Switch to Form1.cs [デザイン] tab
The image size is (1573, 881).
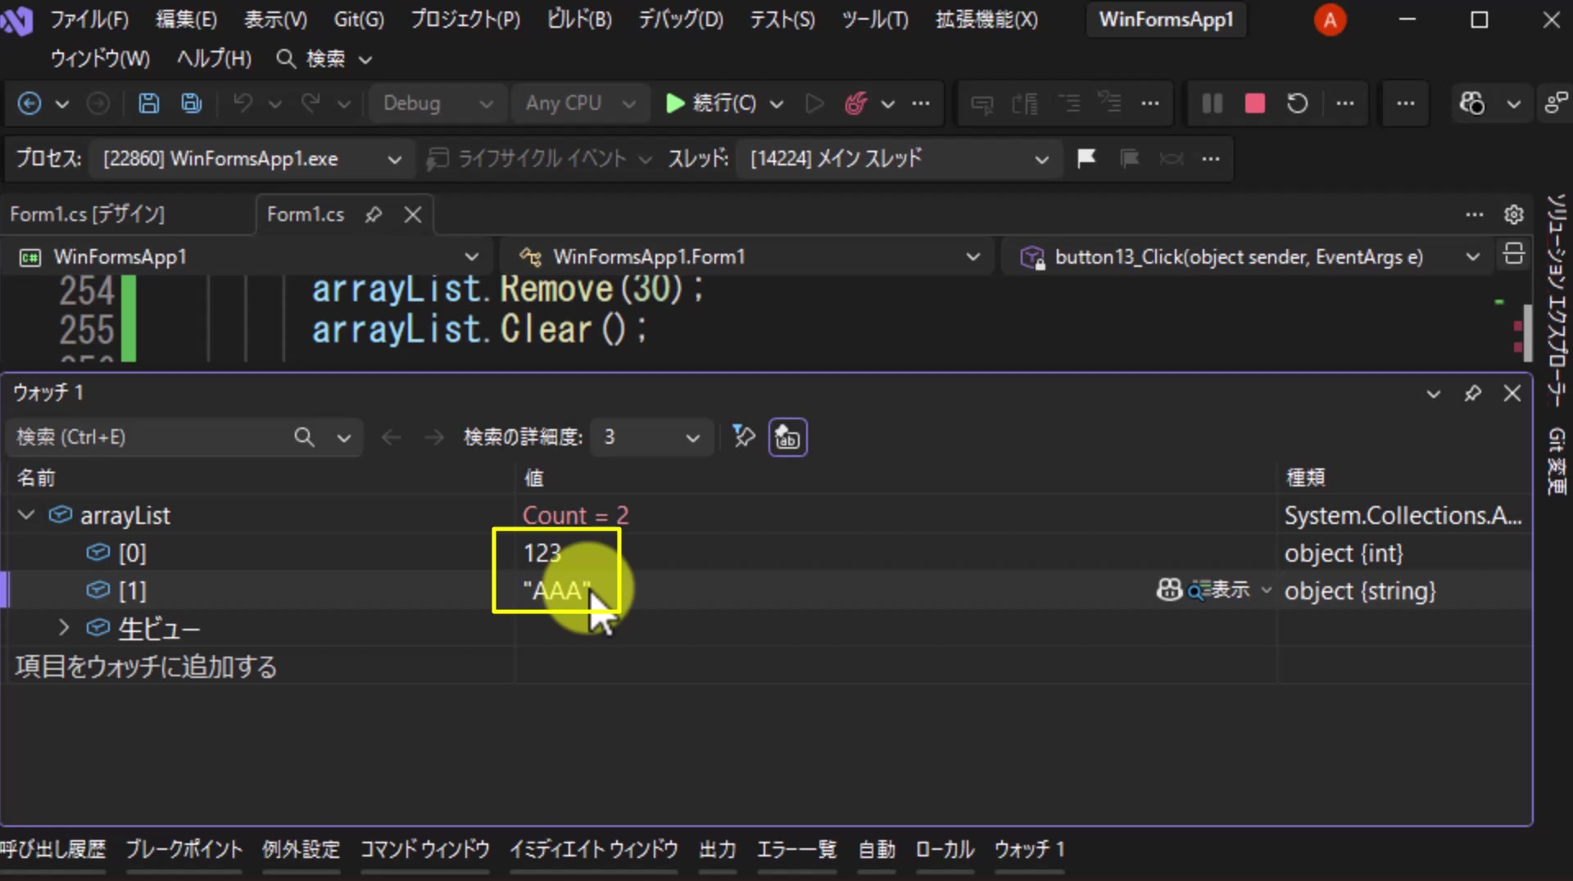(88, 215)
